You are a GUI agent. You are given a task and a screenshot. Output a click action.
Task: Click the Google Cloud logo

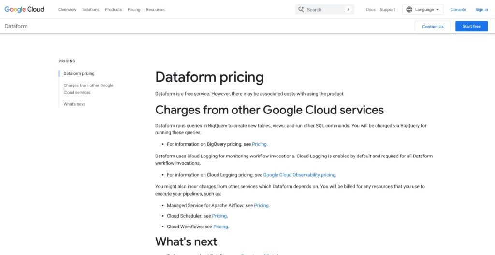click(x=24, y=10)
